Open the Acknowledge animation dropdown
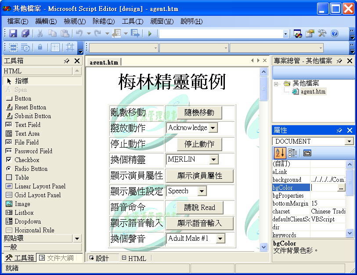This screenshot has height=275, width=357. pyautogui.click(x=213, y=128)
